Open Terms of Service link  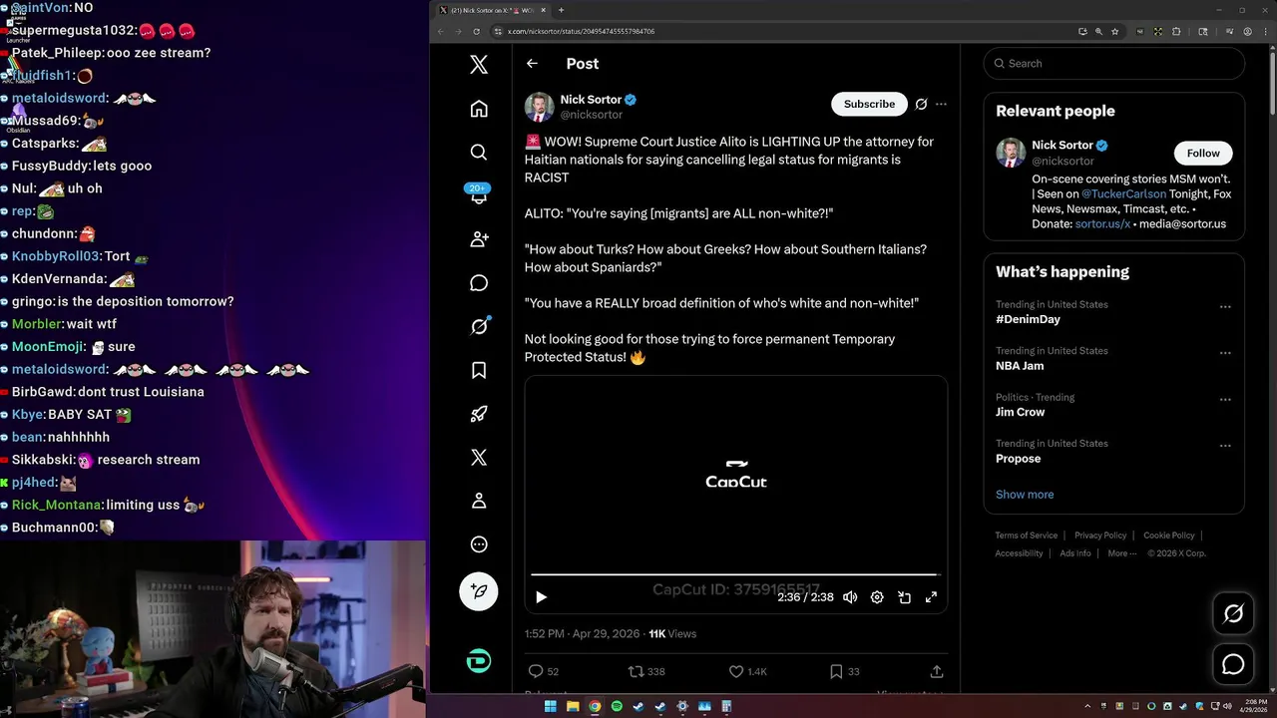coord(1026,536)
